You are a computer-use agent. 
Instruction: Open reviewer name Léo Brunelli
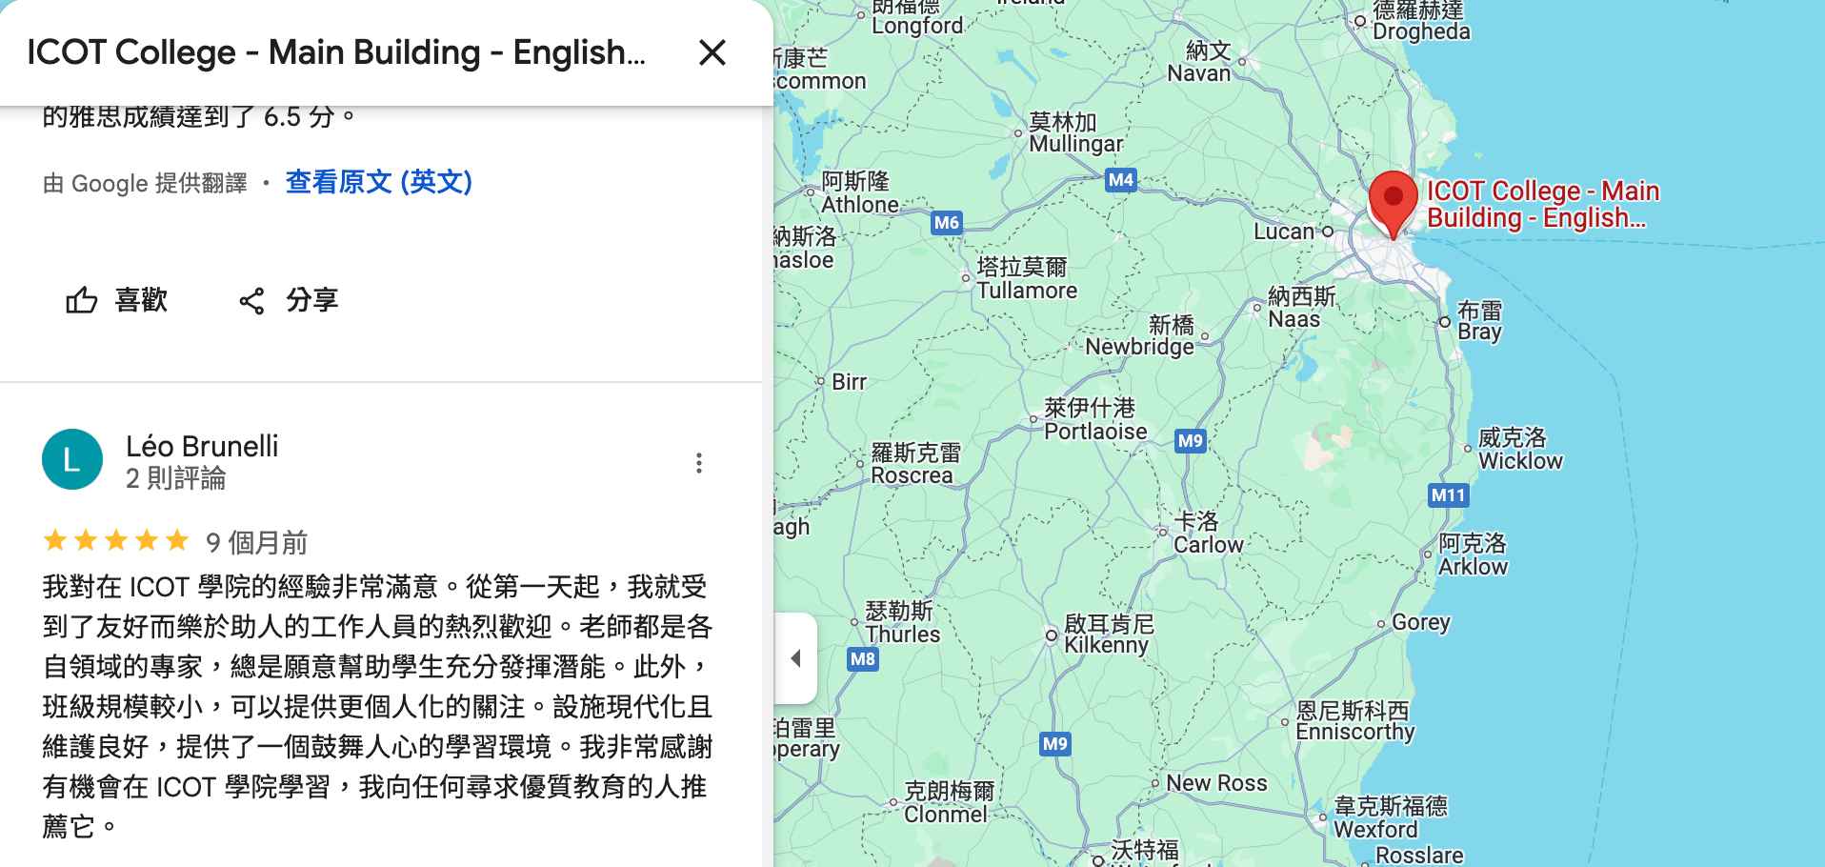point(202,446)
